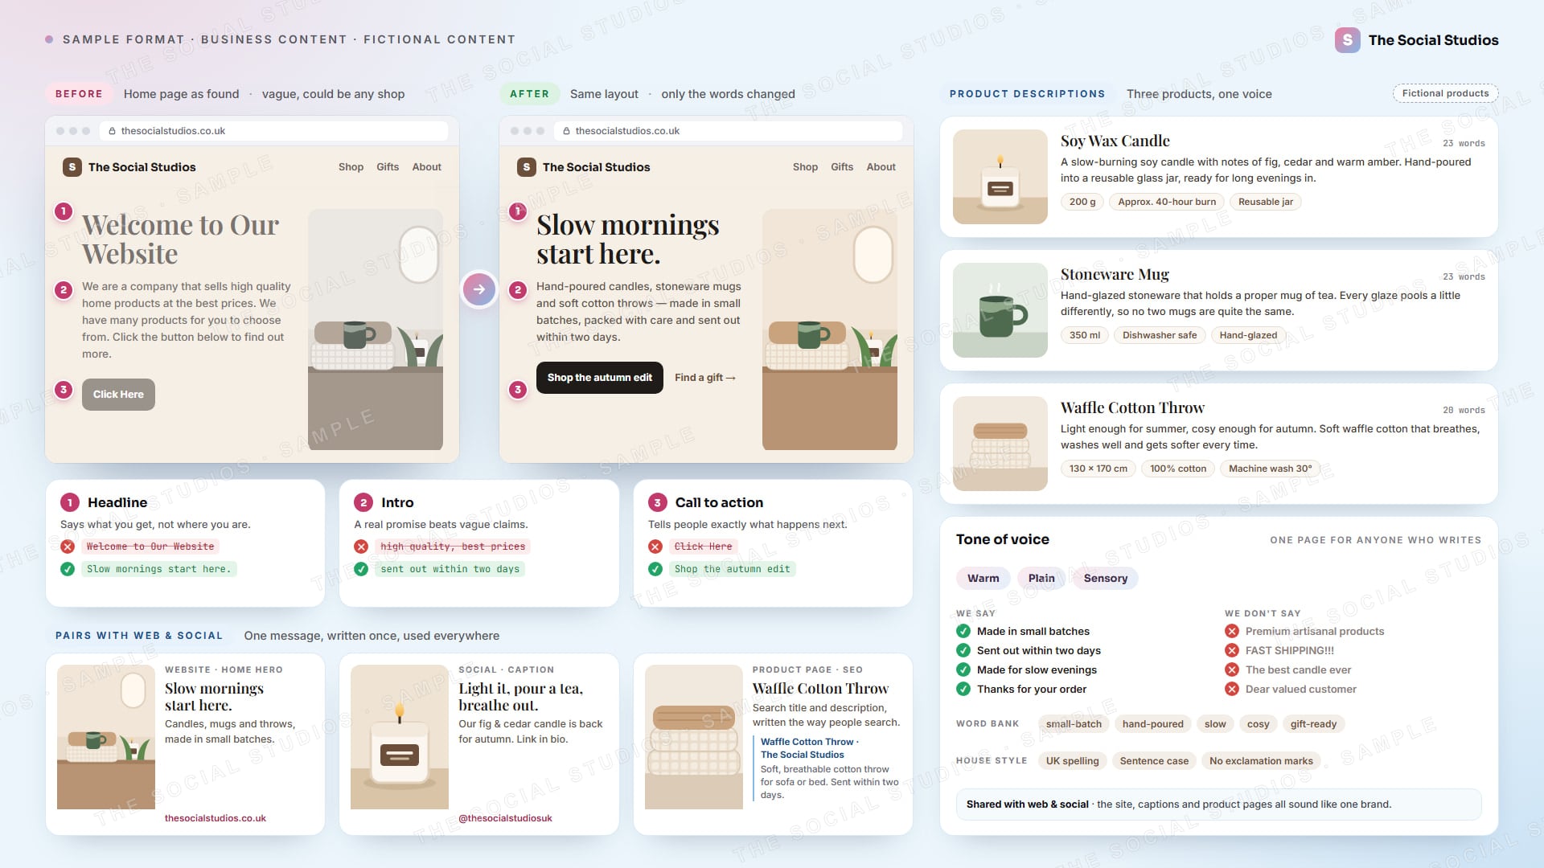The height and width of the screenshot is (868, 1544).
Task: Click the 'PRODUCT DESCRIPTIONS' section label
Action: tap(1027, 94)
